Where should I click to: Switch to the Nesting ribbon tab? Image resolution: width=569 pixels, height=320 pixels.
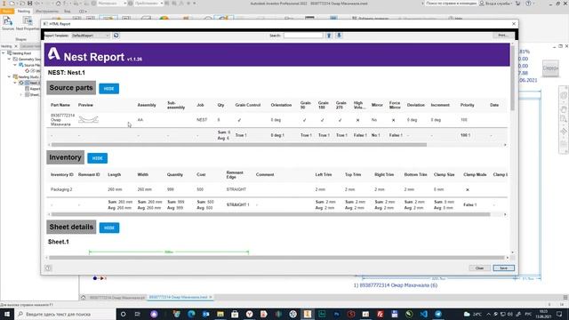tap(24, 12)
